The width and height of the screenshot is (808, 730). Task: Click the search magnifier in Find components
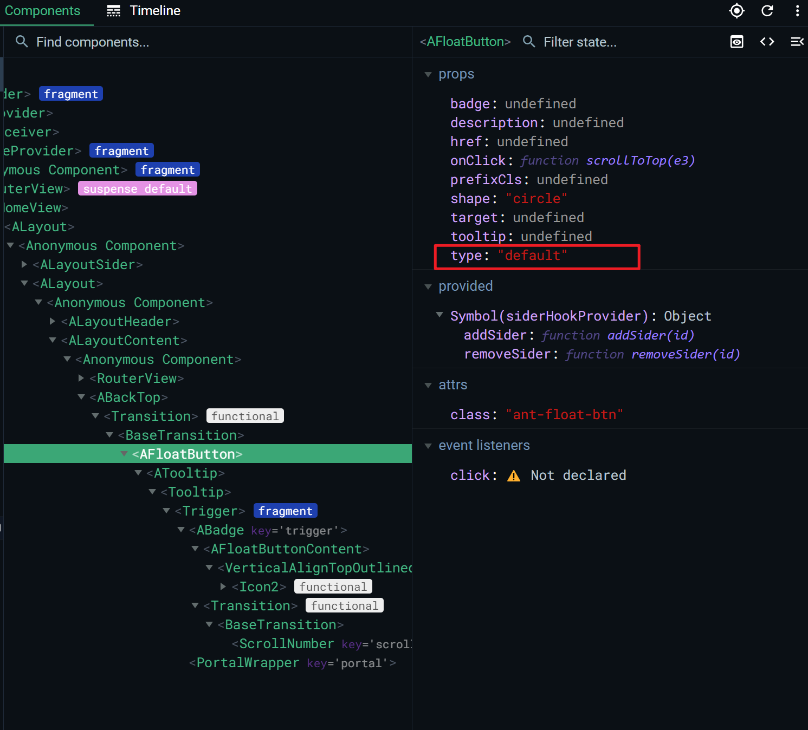(22, 42)
